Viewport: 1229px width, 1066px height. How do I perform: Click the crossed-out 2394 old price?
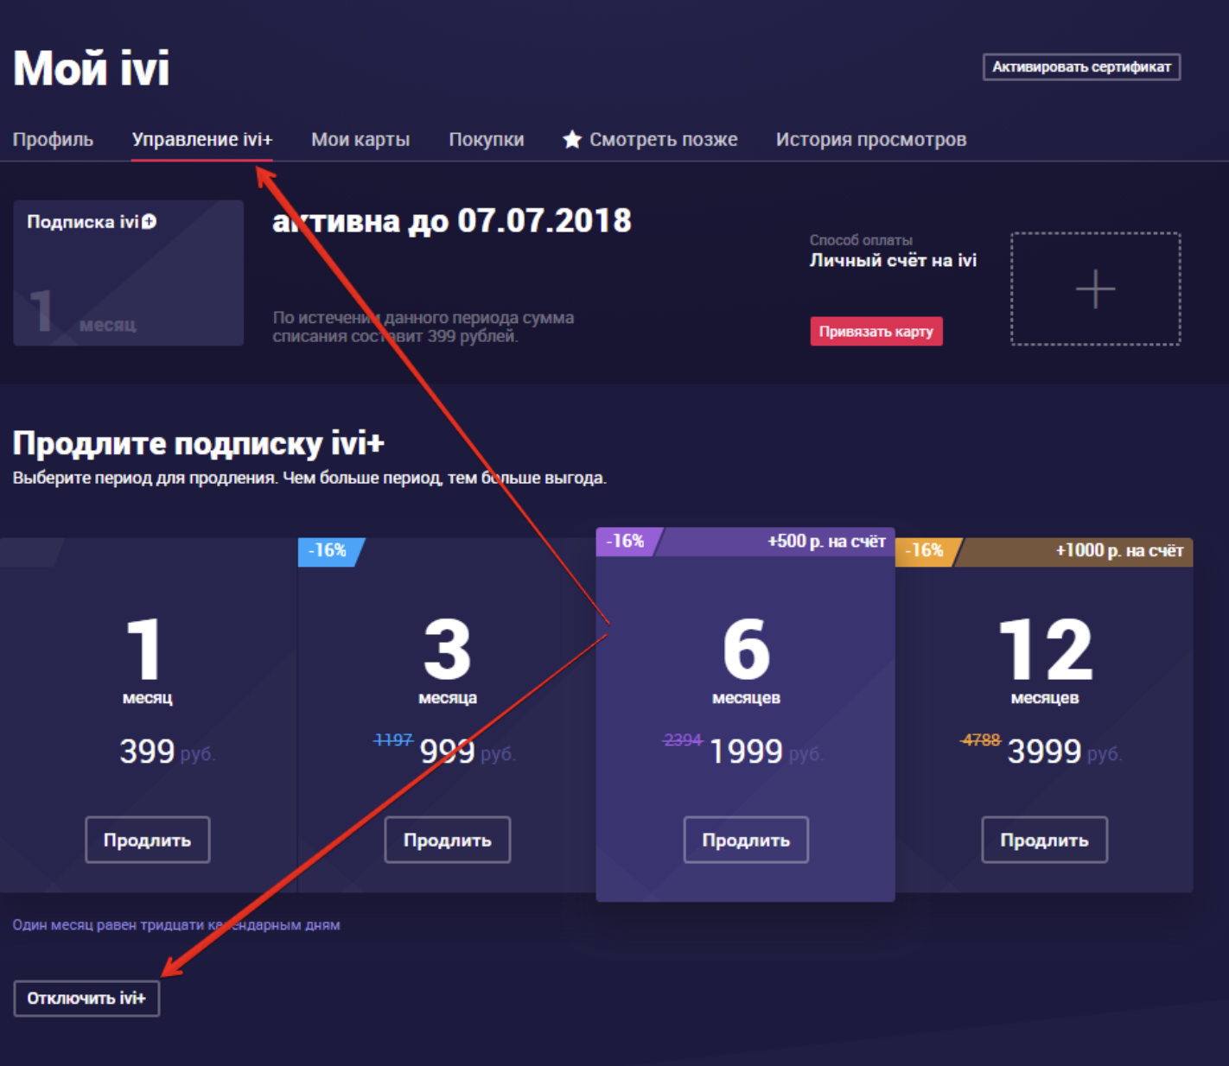[x=683, y=740]
